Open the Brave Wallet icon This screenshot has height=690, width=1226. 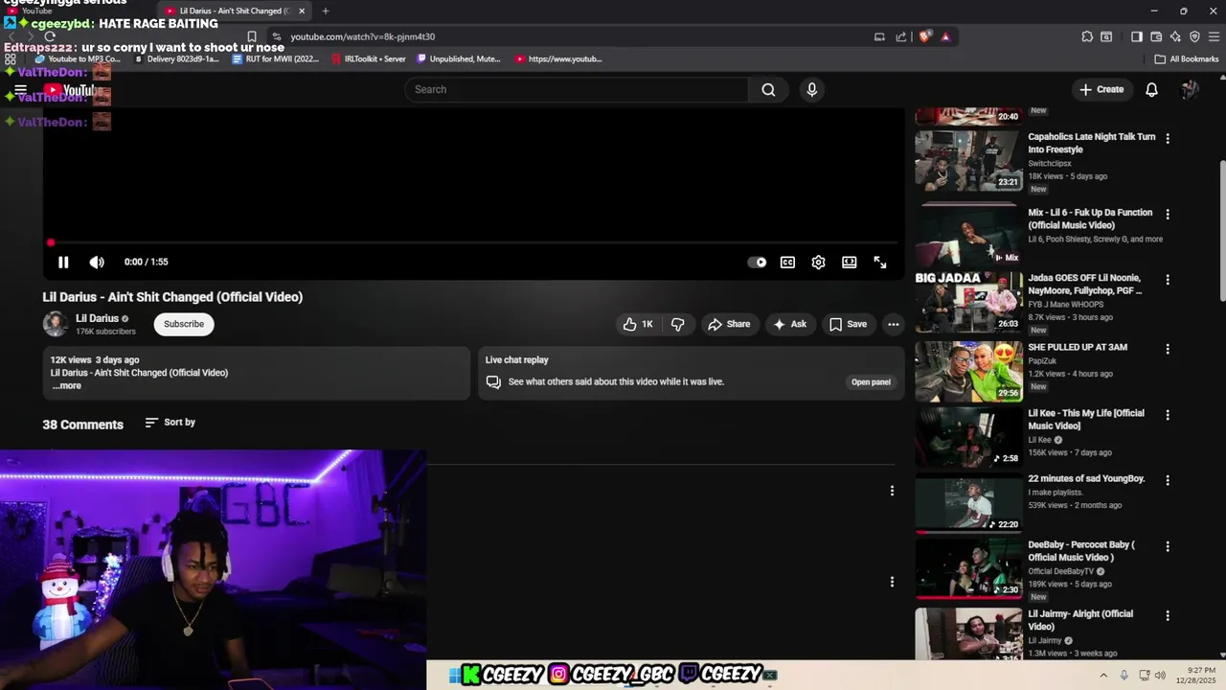point(1156,36)
